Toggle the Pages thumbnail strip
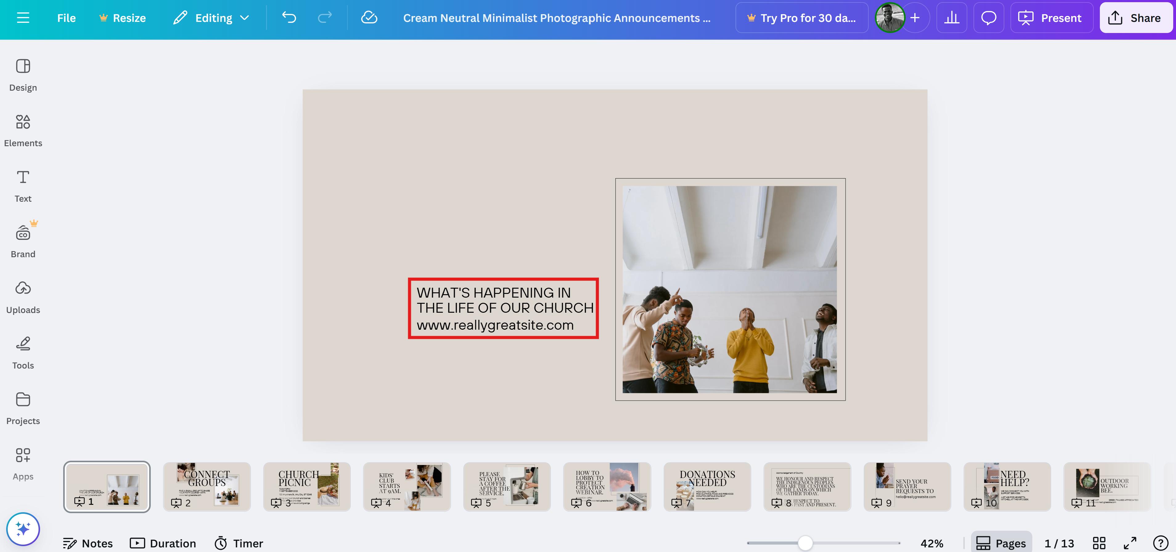The image size is (1176, 552). tap(1001, 543)
